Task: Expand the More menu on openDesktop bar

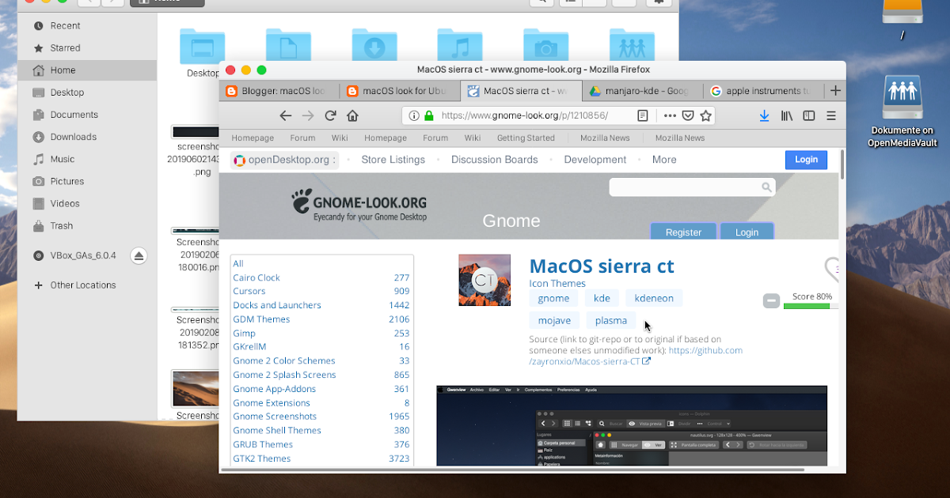Action: [x=664, y=160]
